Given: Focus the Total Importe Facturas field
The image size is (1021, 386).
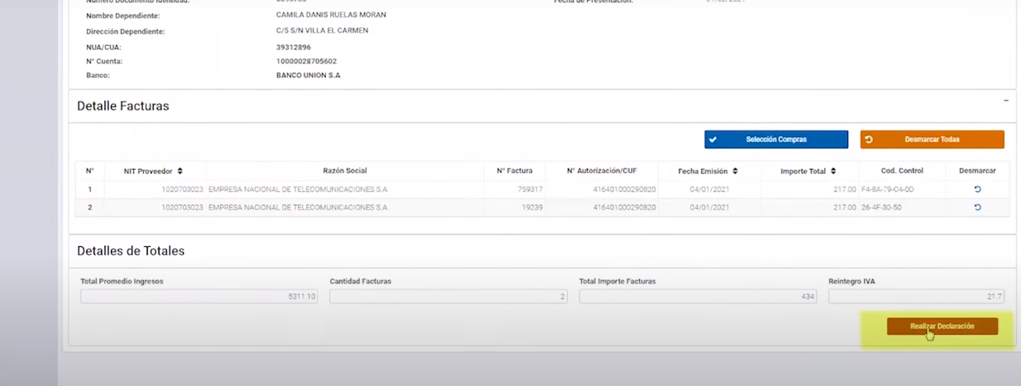Looking at the screenshot, I should click(697, 297).
